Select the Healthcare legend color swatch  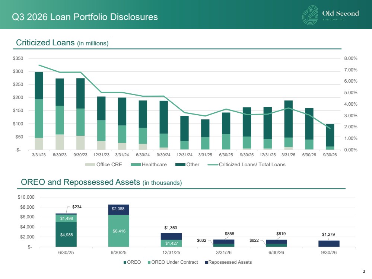coord(136,164)
